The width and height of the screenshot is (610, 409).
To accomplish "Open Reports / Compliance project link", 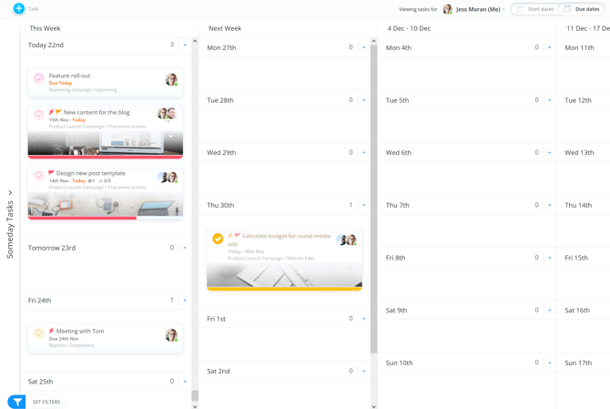I will point(71,345).
